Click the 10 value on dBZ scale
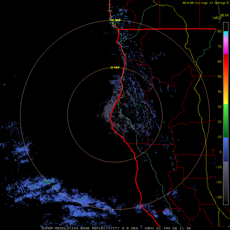 coord(220,137)
